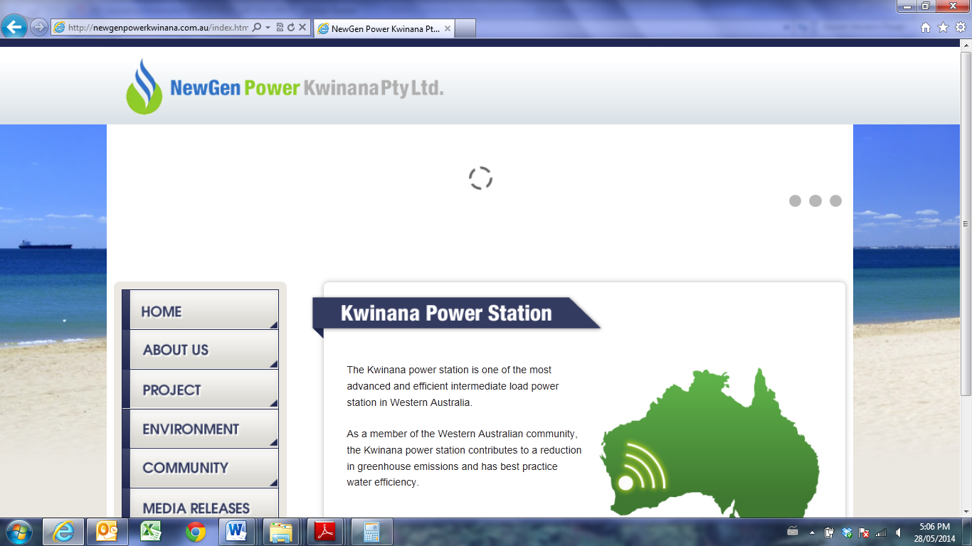
Task: Click the browser Home icon
Action: [926, 28]
